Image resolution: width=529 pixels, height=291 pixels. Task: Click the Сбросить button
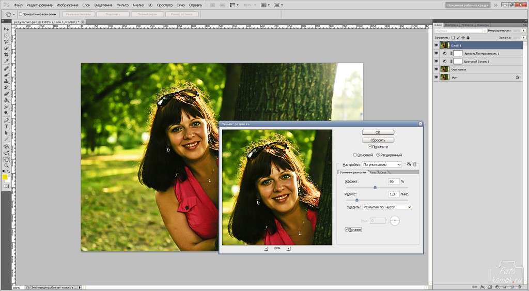[378, 140]
